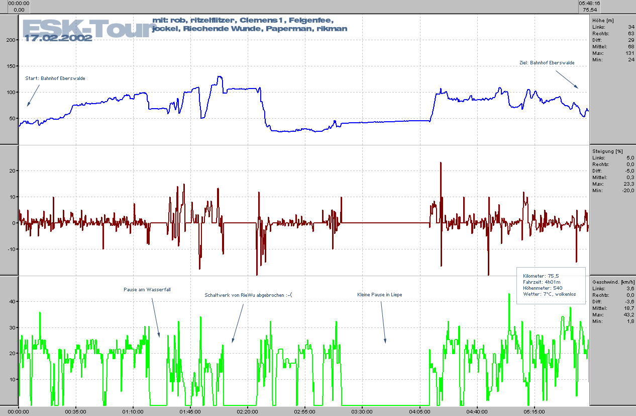Click the Höhe [m] statistics header

click(603, 21)
